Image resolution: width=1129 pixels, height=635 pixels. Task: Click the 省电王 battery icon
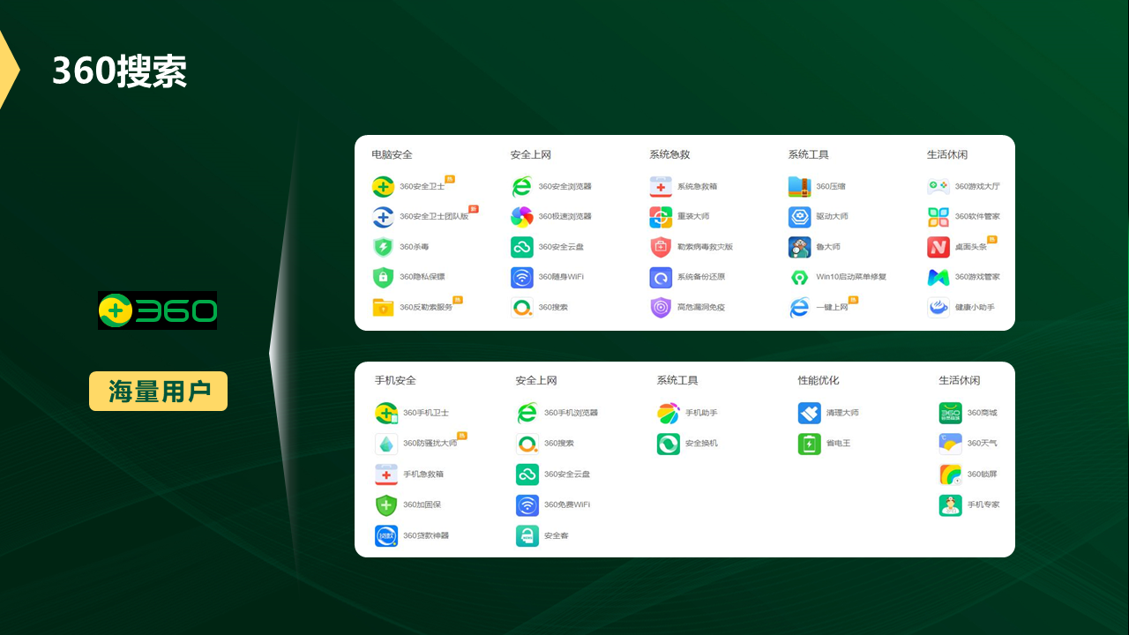pos(810,444)
